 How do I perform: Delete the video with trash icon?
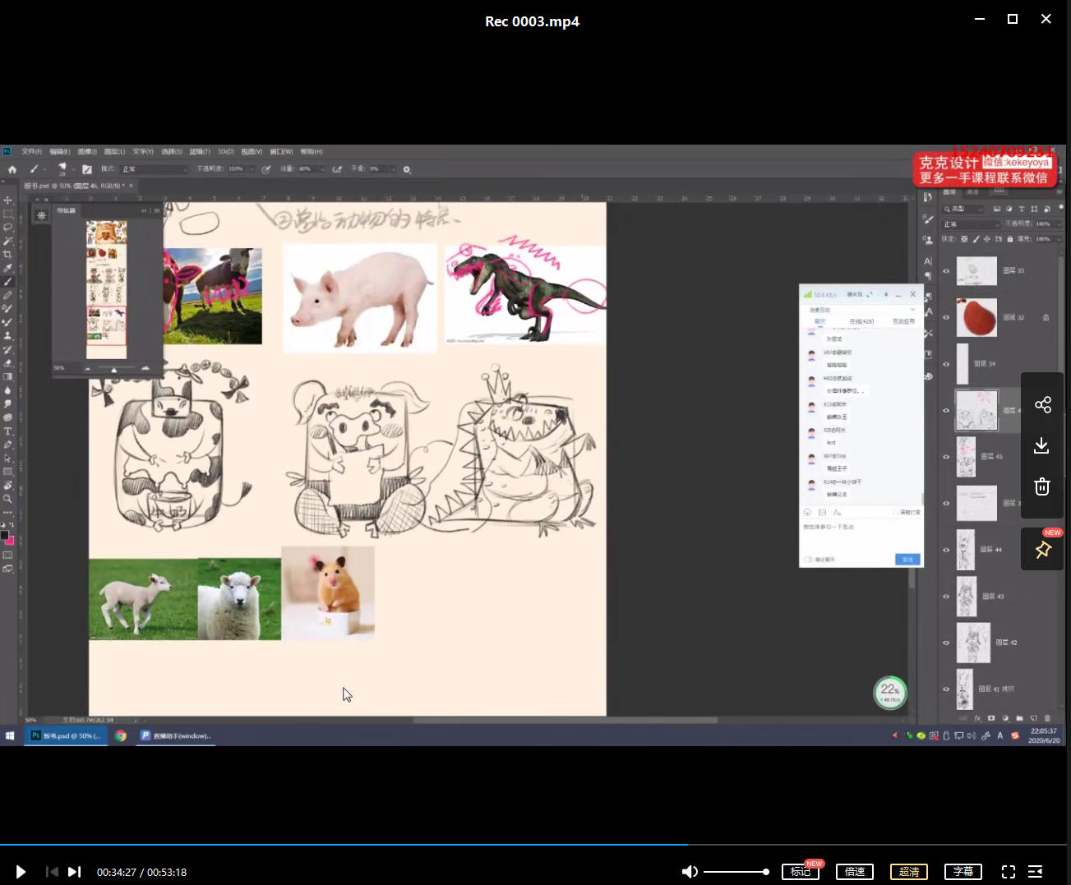1041,486
